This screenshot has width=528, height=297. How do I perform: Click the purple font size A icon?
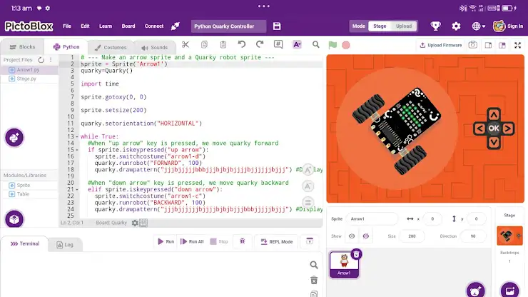click(x=297, y=44)
